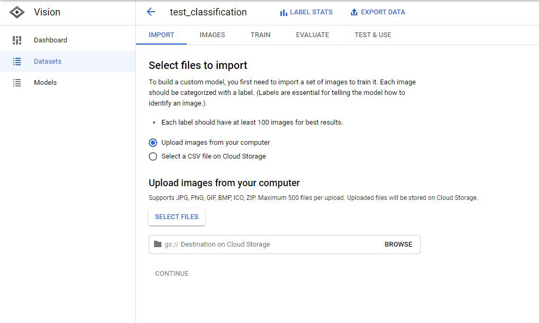Open Dashboard in the left sidebar
539x323 pixels.
point(50,40)
